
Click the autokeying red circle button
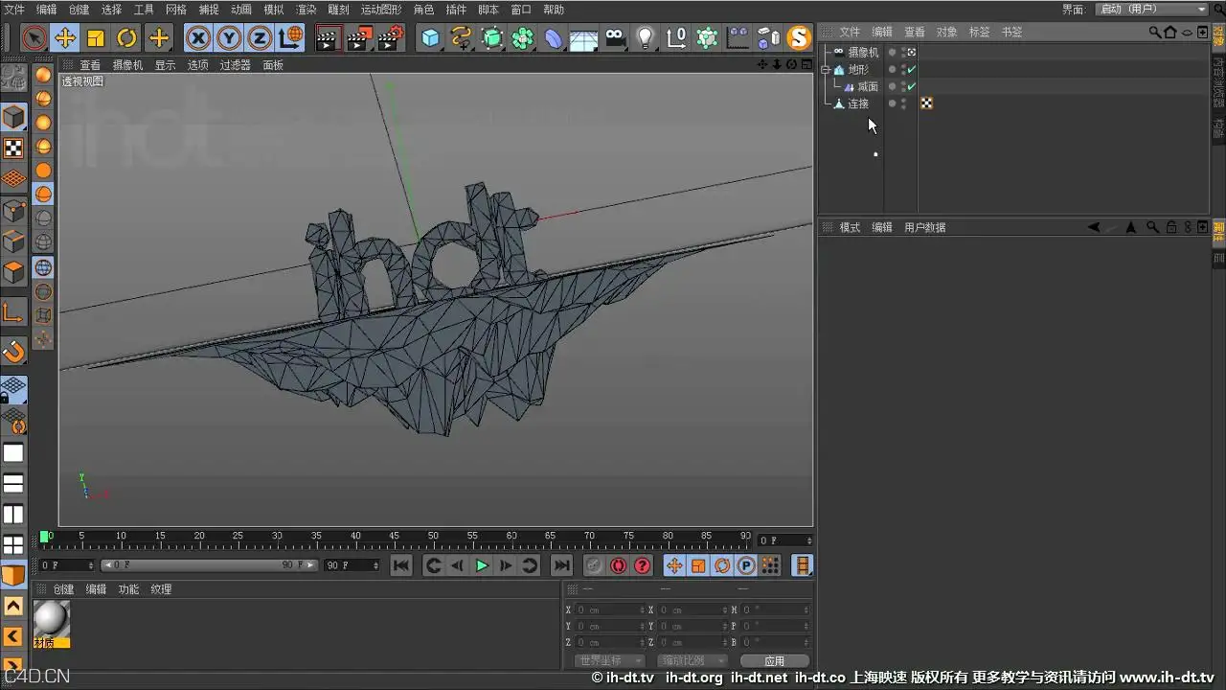pos(618,565)
